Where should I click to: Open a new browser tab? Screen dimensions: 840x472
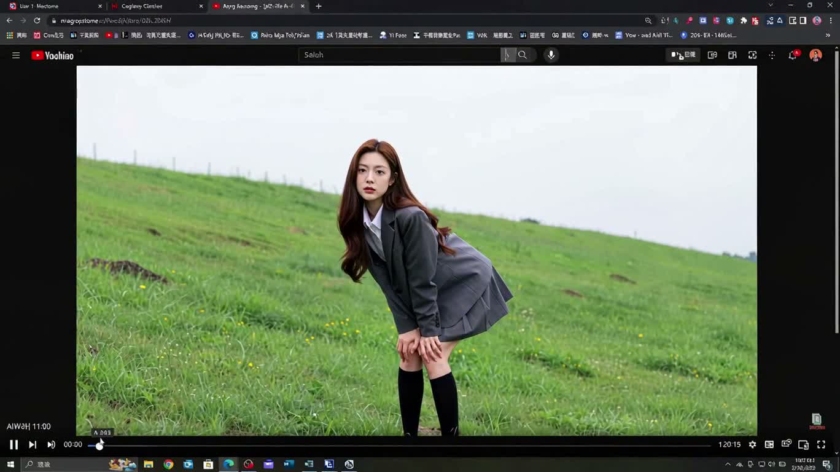pos(318,6)
